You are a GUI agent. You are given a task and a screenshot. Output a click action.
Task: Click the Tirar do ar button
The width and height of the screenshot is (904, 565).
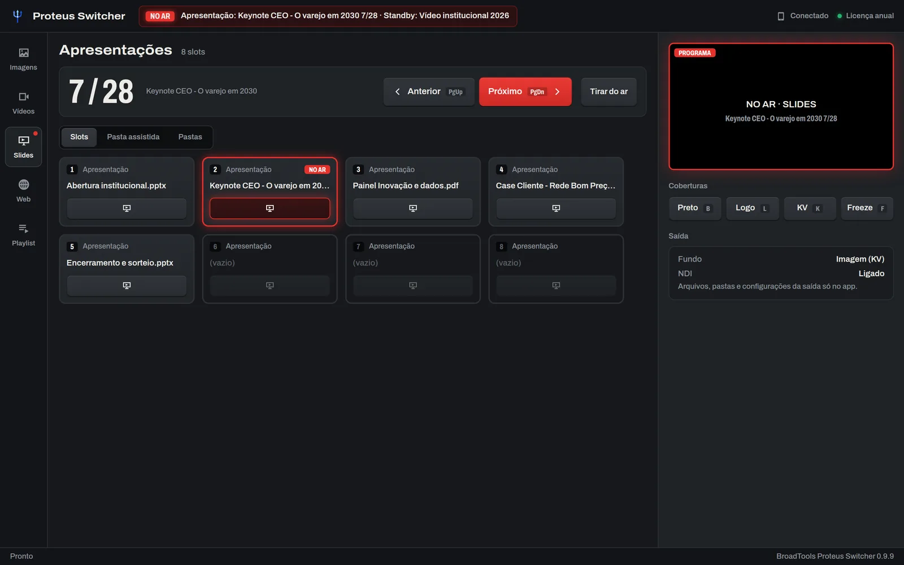tap(609, 92)
